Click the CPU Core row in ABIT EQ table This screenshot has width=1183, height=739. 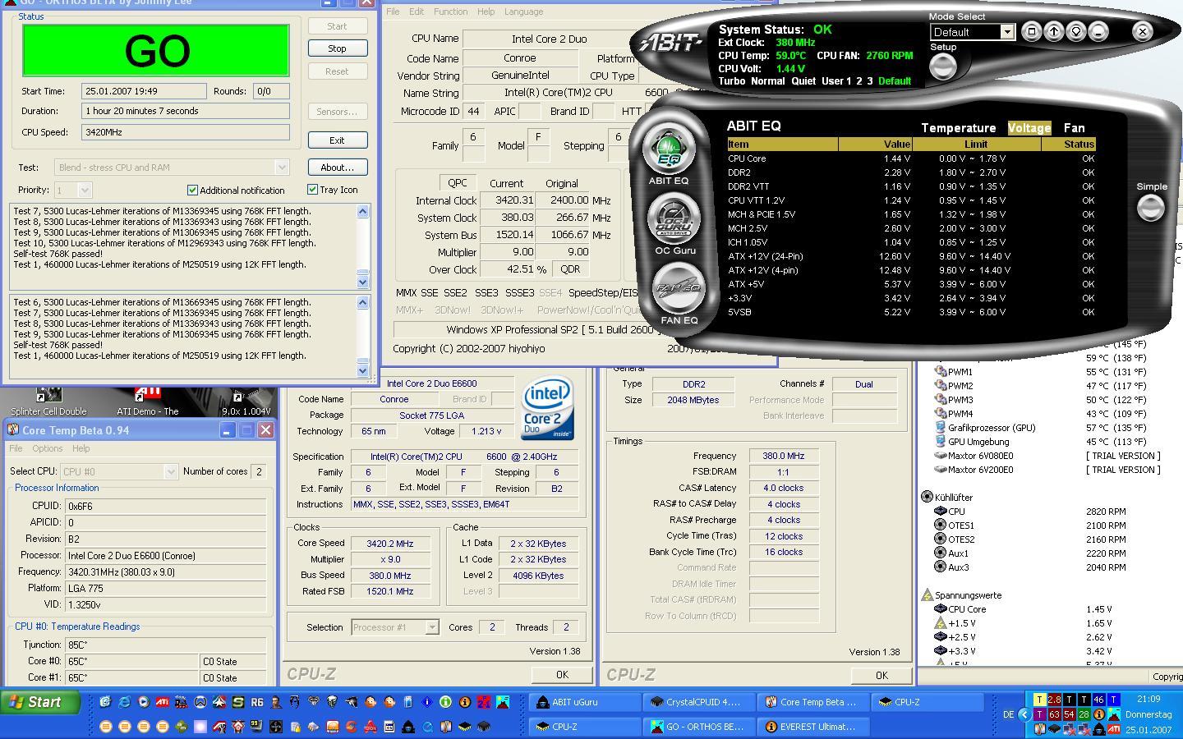[x=911, y=158]
